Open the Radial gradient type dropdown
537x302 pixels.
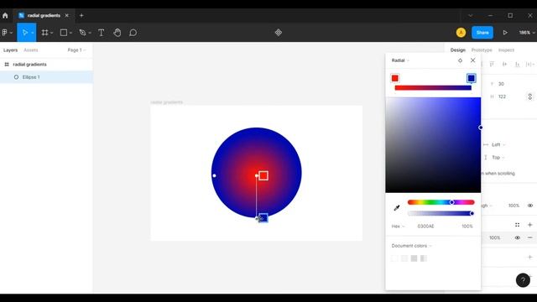(x=400, y=60)
